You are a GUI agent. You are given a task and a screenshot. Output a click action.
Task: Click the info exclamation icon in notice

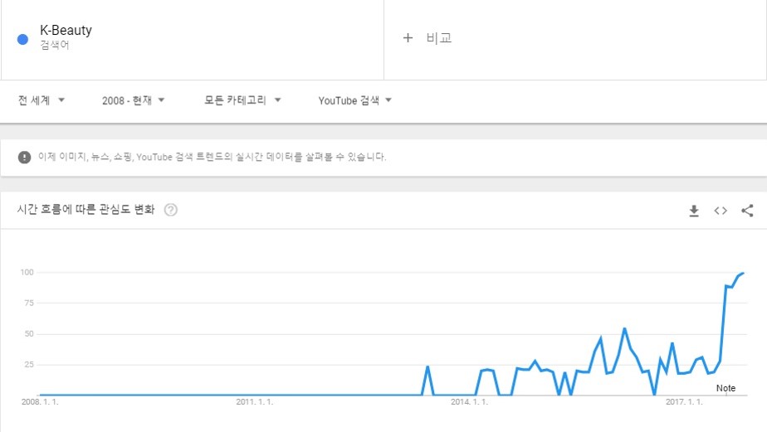tap(24, 157)
